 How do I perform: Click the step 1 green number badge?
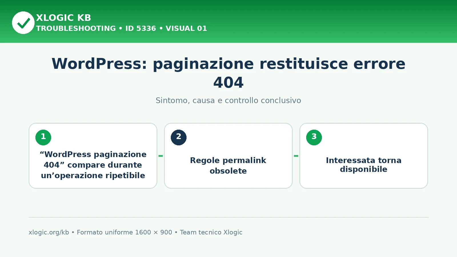click(43, 137)
